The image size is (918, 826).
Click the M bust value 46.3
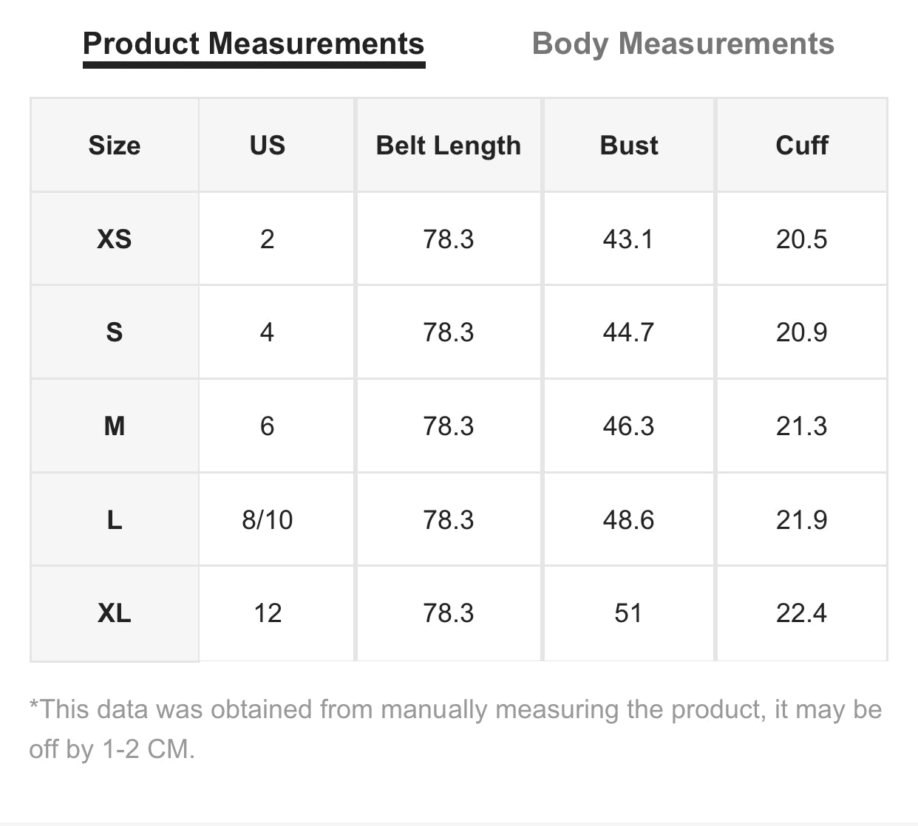click(628, 426)
